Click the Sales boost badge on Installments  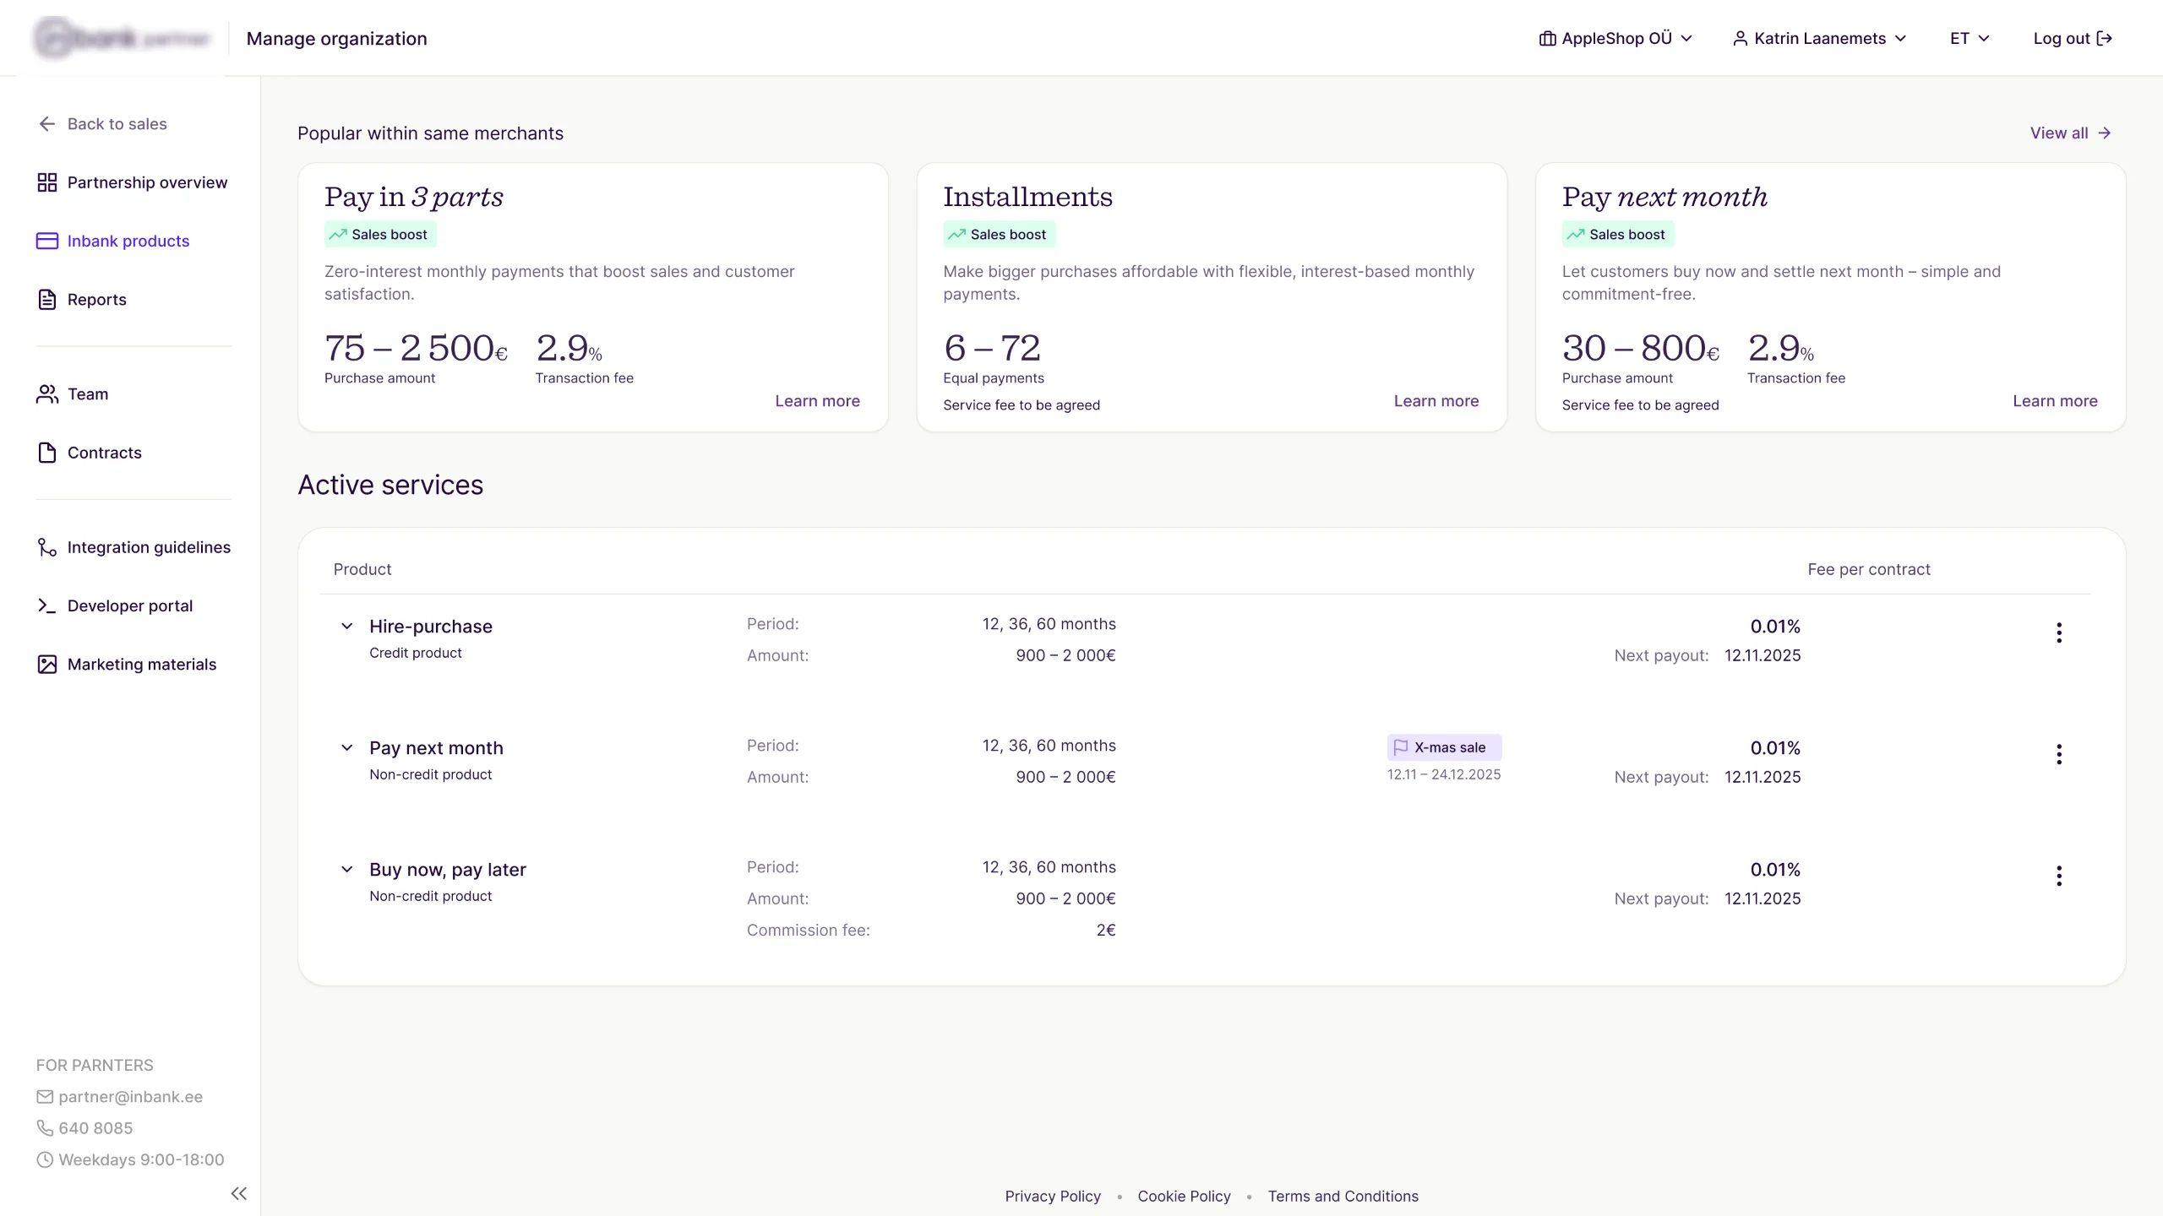point(999,234)
